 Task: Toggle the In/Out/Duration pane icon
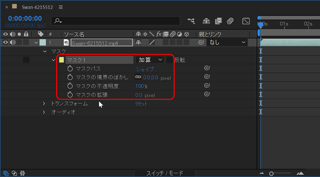pyautogui.click(x=22, y=173)
